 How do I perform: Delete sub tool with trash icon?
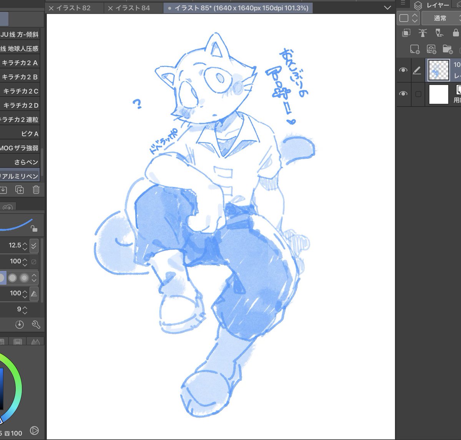pyautogui.click(x=36, y=190)
